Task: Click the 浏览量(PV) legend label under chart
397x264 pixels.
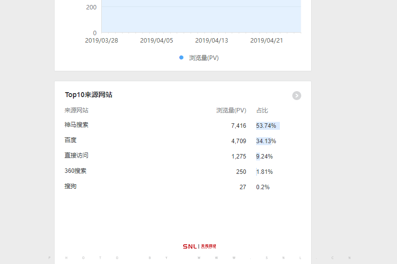Action: tap(203, 58)
